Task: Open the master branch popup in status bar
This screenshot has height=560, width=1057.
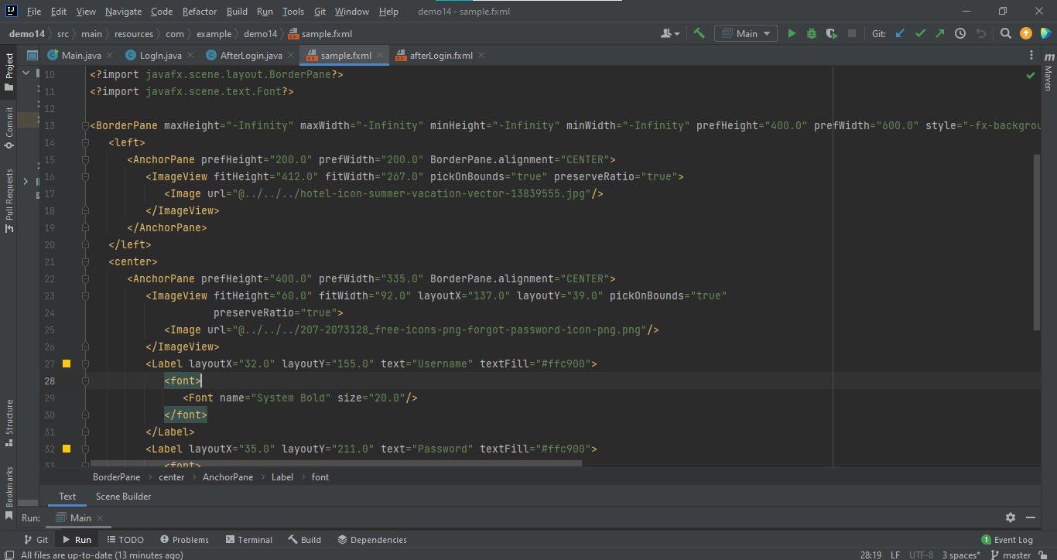Action: tap(1018, 555)
